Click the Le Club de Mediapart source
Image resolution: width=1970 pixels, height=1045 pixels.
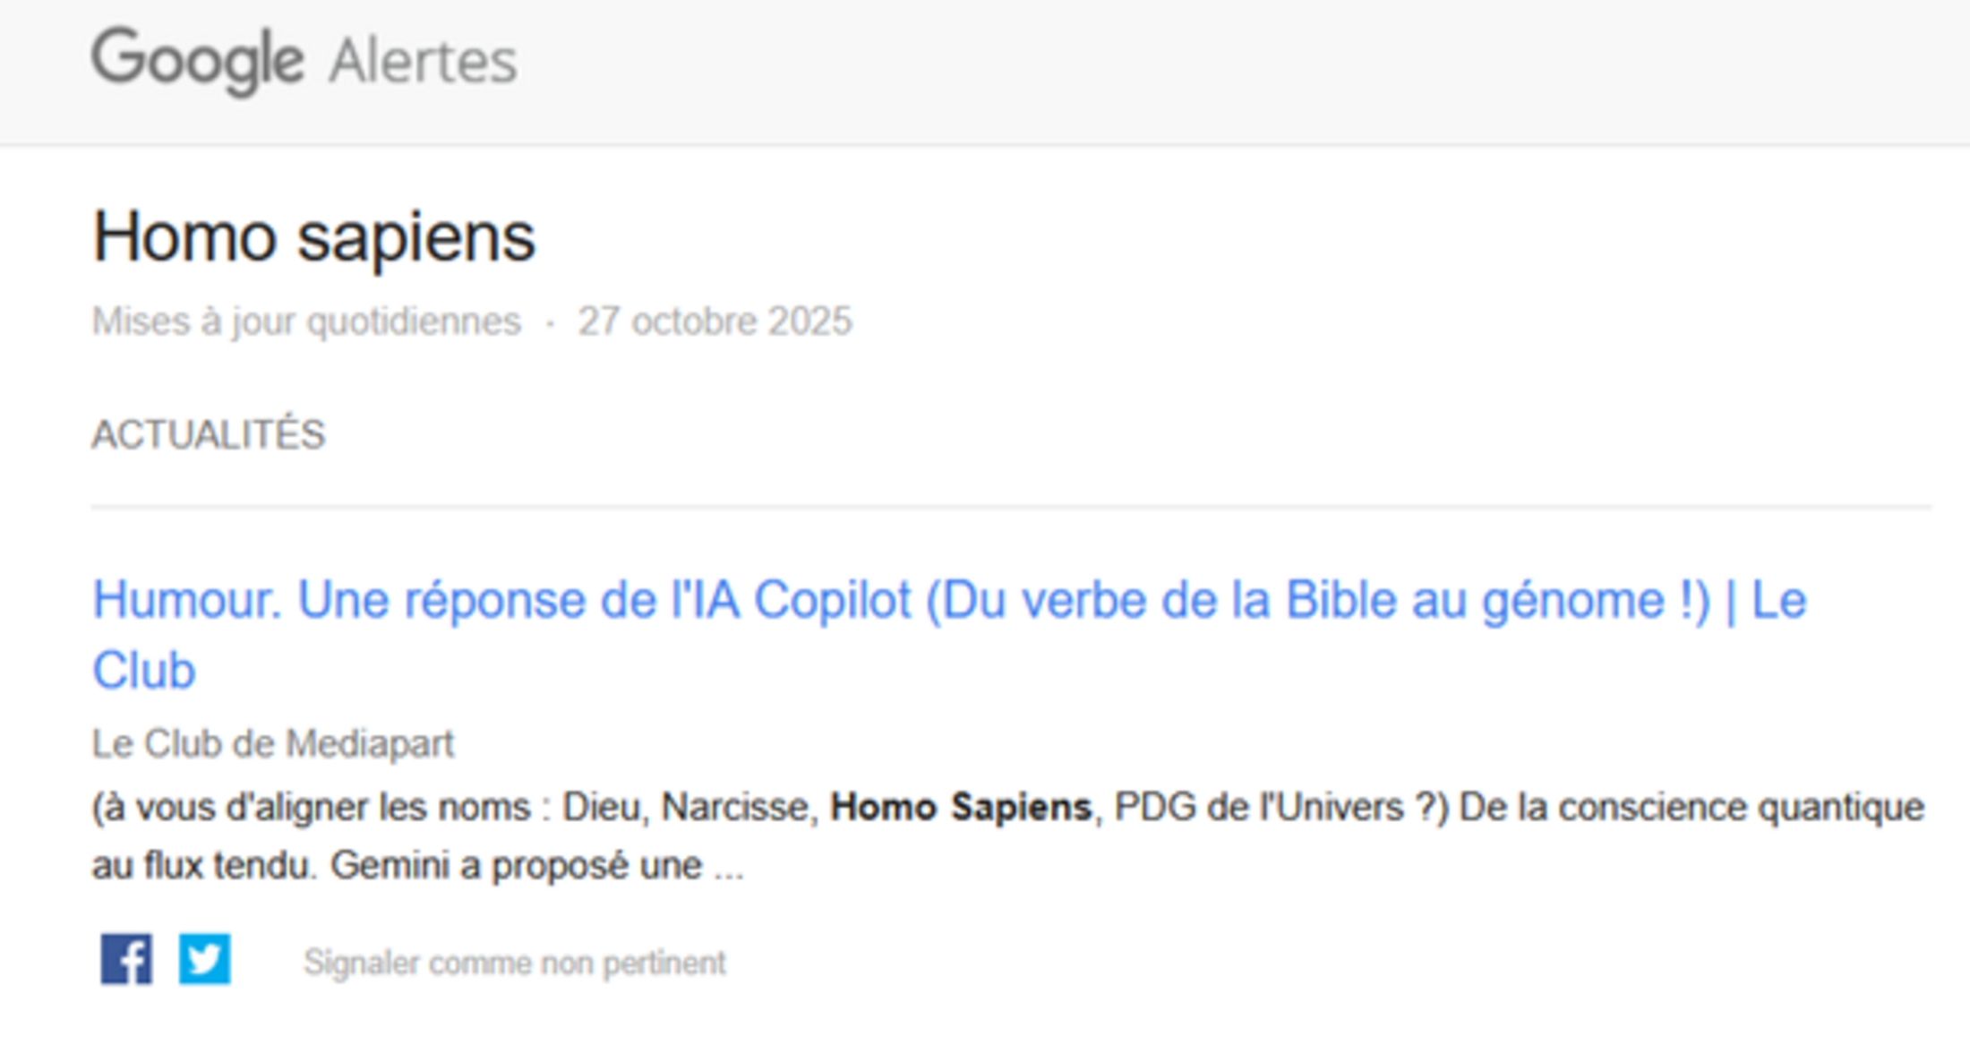tap(273, 744)
